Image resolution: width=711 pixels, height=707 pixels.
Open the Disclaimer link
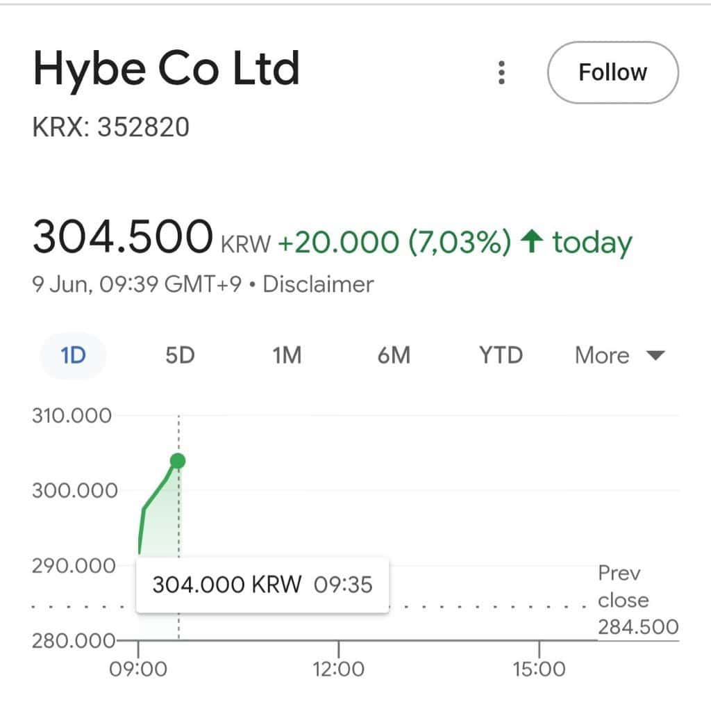tap(318, 284)
